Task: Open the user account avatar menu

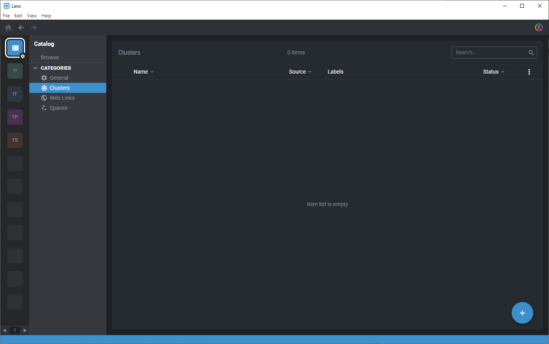Action: 539,27
